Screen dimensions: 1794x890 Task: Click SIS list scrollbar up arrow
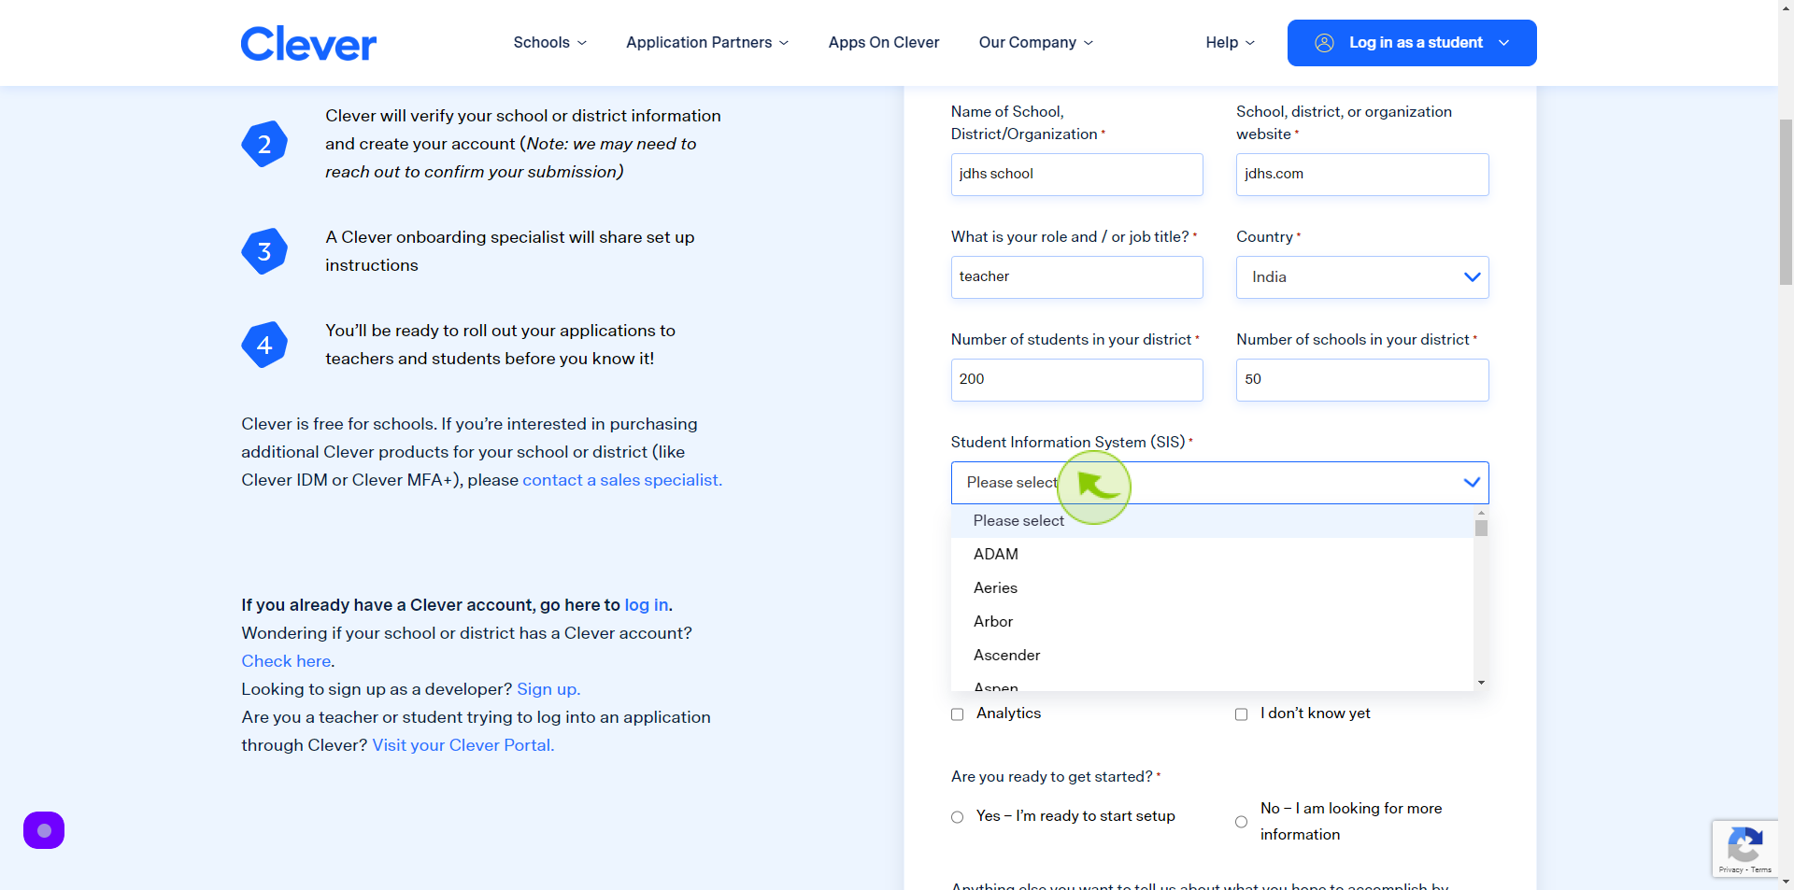[x=1481, y=513]
